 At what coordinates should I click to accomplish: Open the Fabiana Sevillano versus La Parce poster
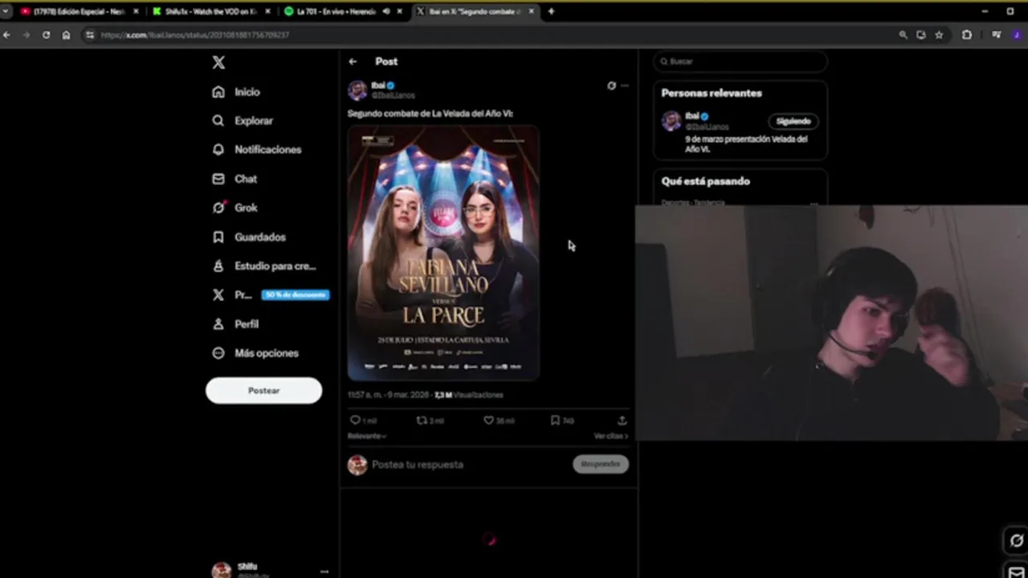pos(443,252)
